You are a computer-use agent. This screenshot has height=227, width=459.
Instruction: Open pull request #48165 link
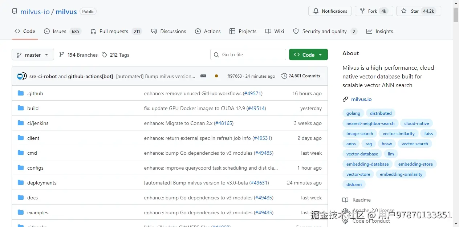click(224, 123)
